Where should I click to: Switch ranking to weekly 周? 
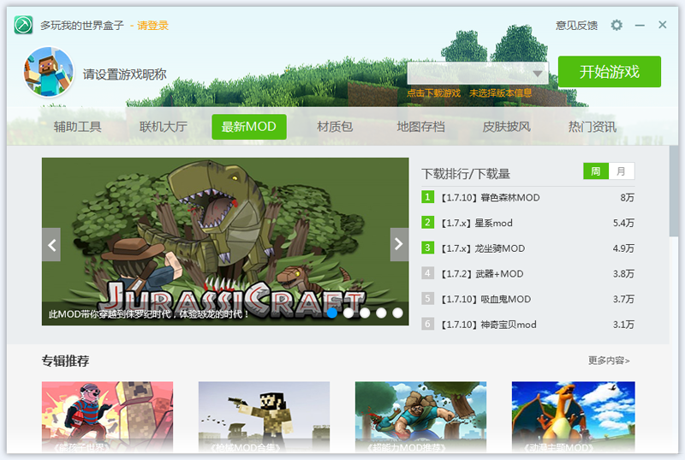[x=596, y=171]
